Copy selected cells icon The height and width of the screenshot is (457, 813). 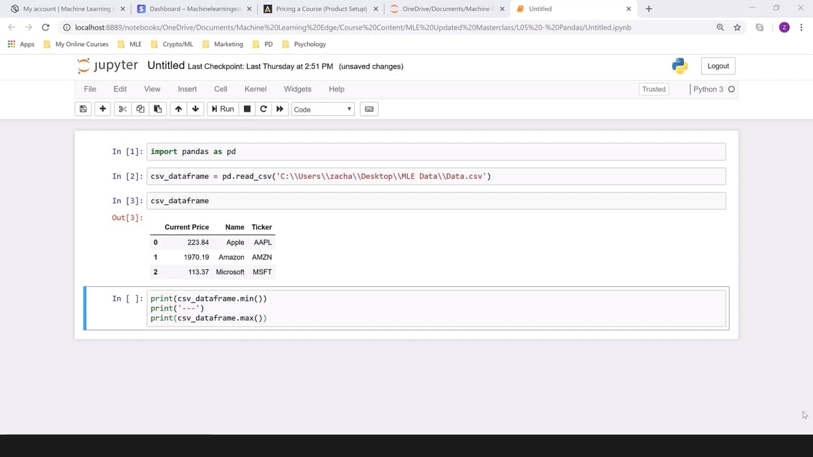(140, 109)
